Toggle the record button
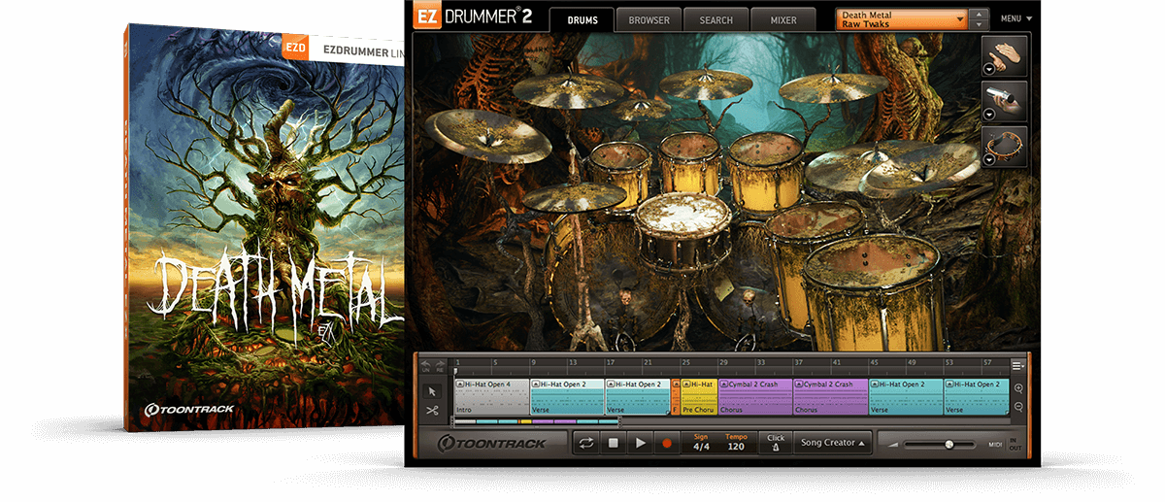1165x502 pixels. (666, 443)
